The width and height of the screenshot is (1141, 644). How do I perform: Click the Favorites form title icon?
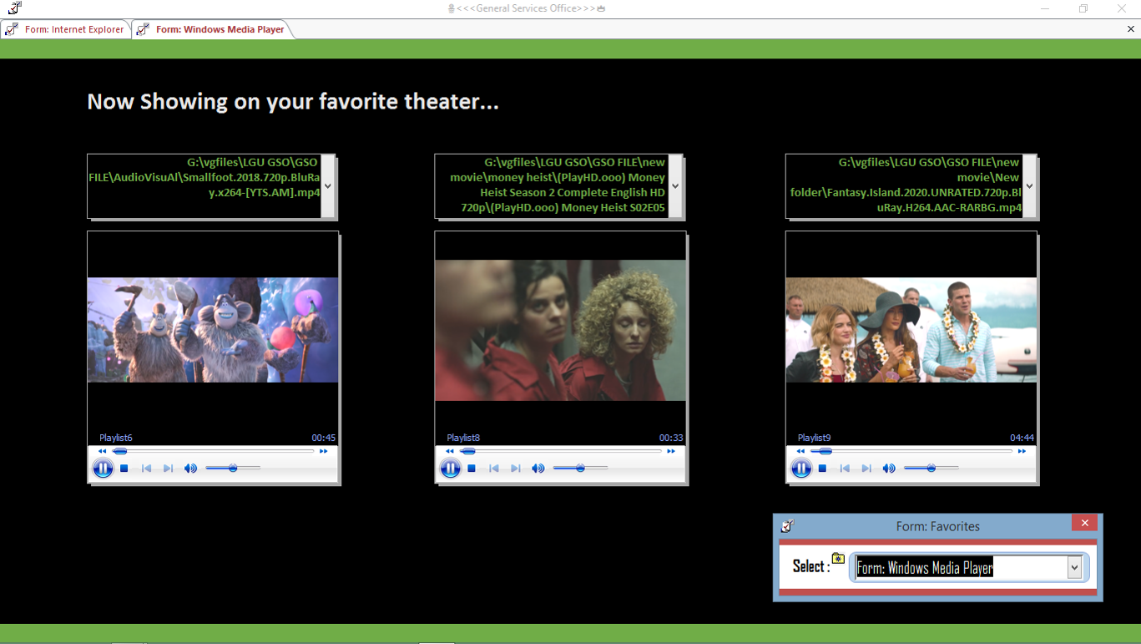pos(787,526)
